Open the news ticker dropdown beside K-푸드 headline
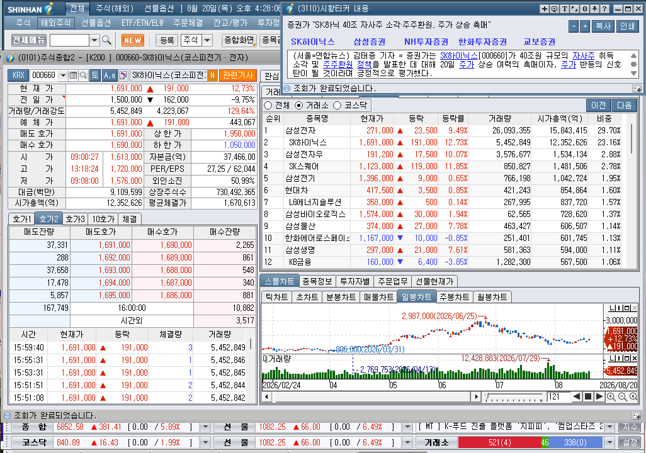The image size is (646, 453). click(x=609, y=427)
